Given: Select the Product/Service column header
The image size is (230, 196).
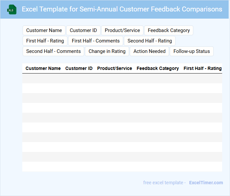Looking at the screenshot, I should click(114, 68).
